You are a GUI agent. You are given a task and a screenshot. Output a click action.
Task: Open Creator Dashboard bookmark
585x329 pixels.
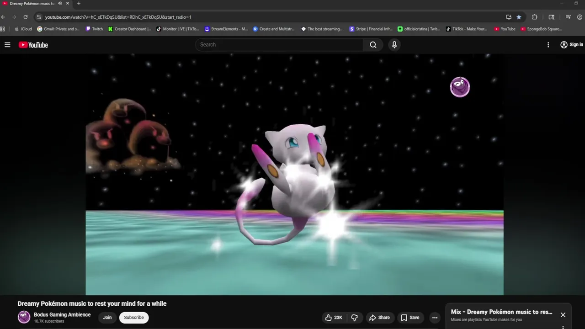(130, 29)
